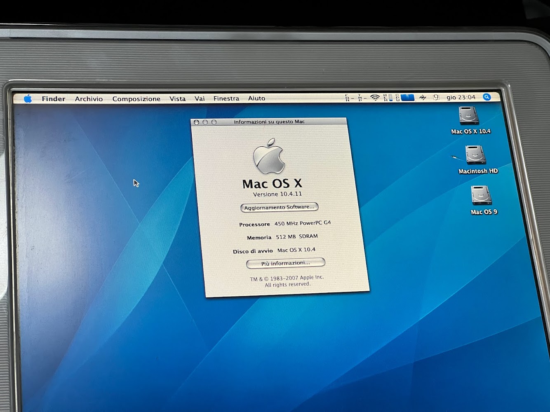Click the Mac OS X heading text
The width and height of the screenshot is (550, 412).
coord(272,183)
